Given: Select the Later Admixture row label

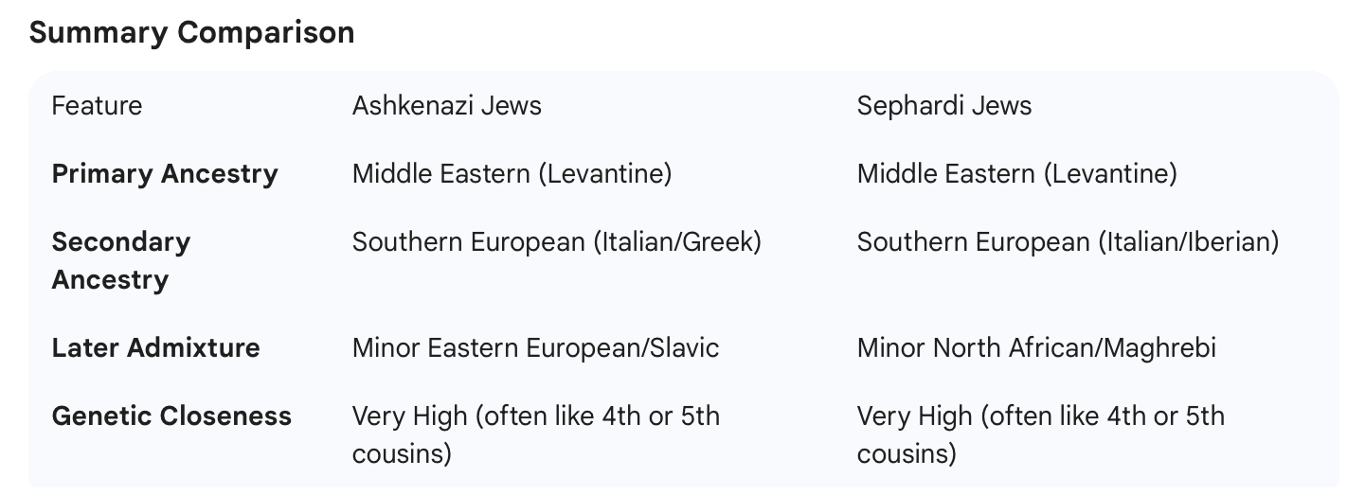Looking at the screenshot, I should [155, 347].
